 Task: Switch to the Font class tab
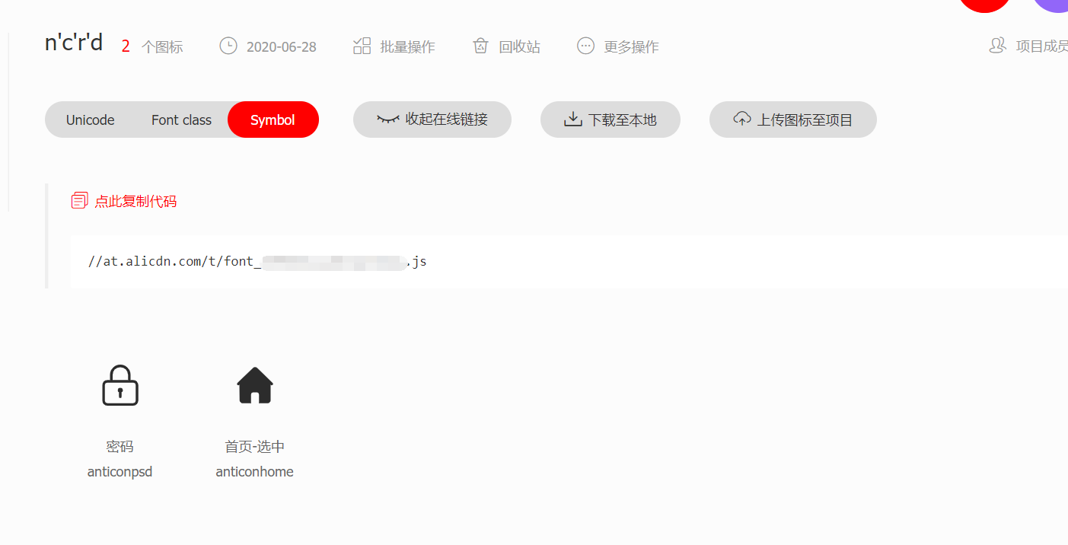click(180, 120)
